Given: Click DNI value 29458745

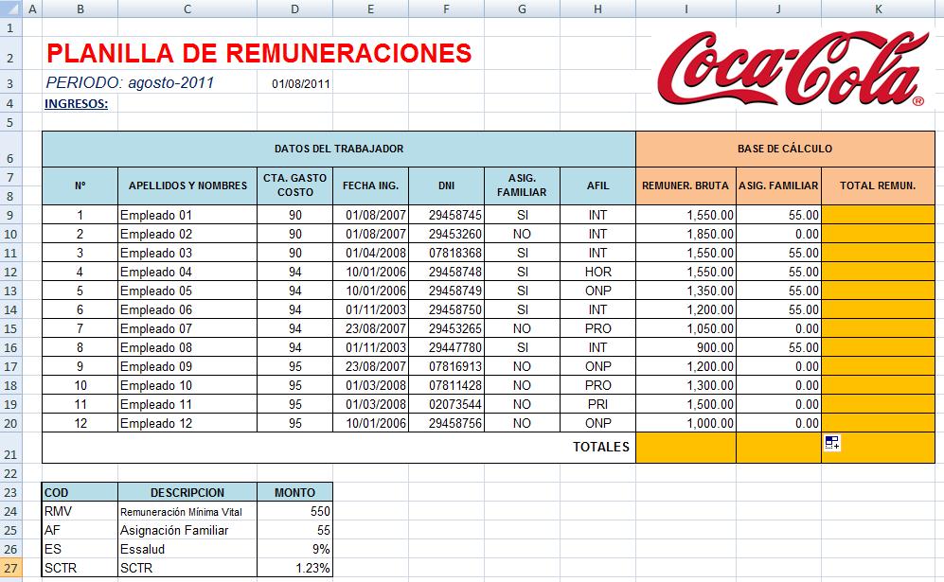Looking at the screenshot, I should 446,215.
